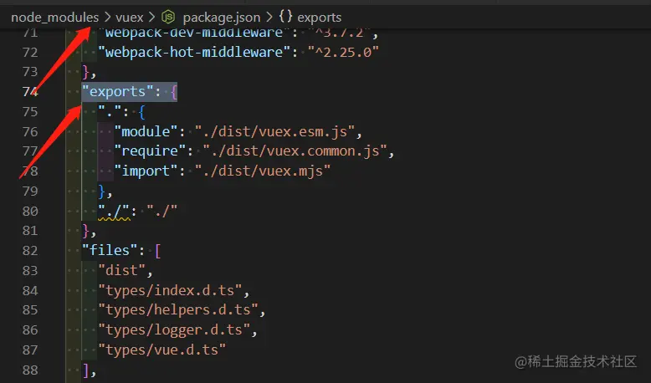651x383 pixels.
Task: Expand chevron after vuex breadcrumb
Action: 152,18
